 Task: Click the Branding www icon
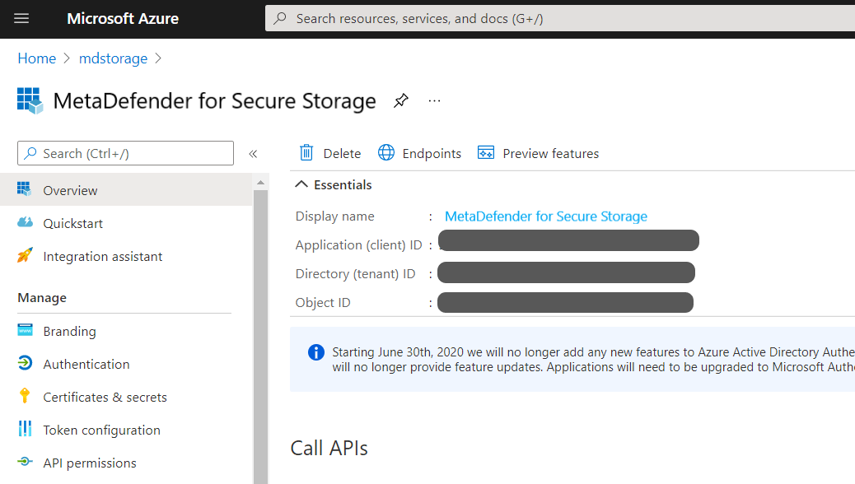tap(25, 330)
